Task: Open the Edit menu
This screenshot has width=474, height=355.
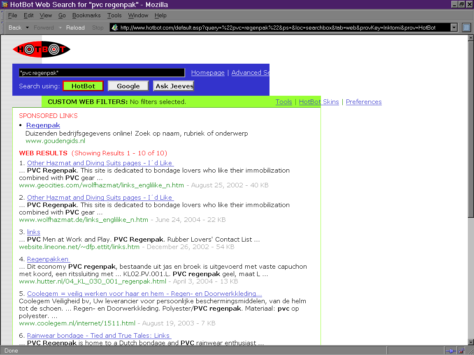Action: pos(28,15)
